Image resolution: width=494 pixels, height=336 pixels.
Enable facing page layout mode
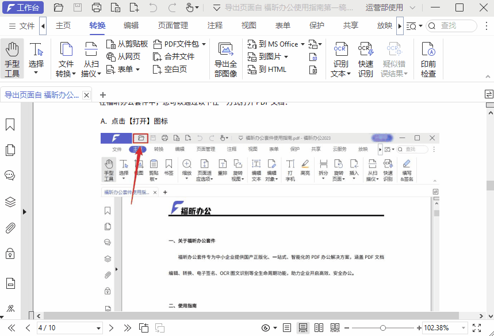[x=319, y=328]
